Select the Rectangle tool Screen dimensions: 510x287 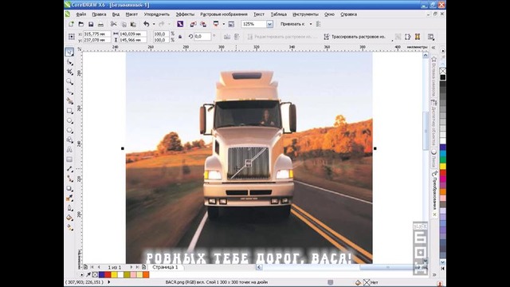click(69, 111)
